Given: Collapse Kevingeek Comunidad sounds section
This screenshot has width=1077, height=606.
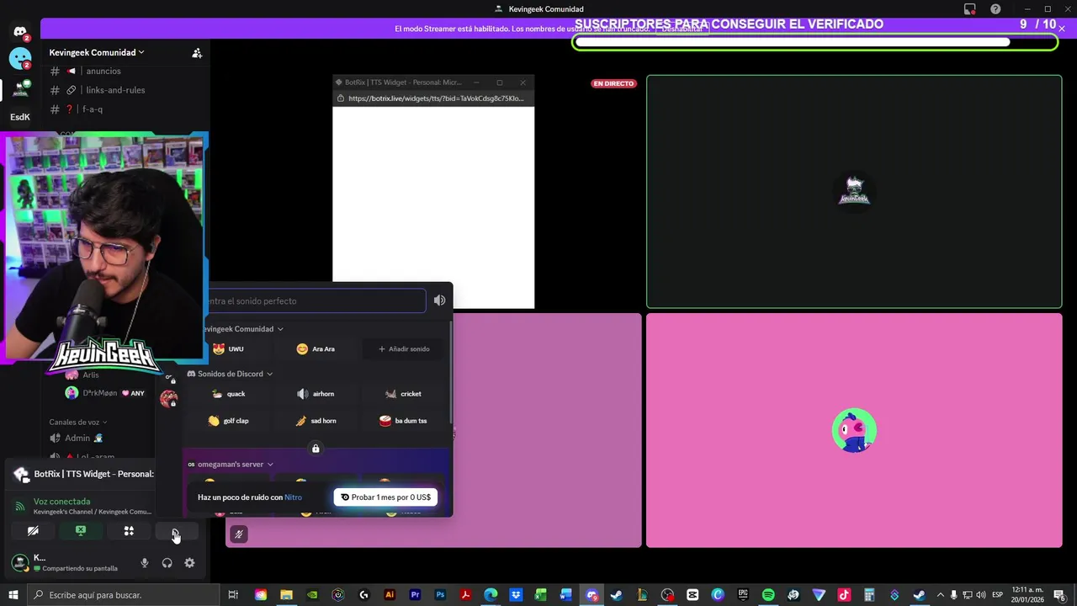Looking at the screenshot, I should point(242,329).
